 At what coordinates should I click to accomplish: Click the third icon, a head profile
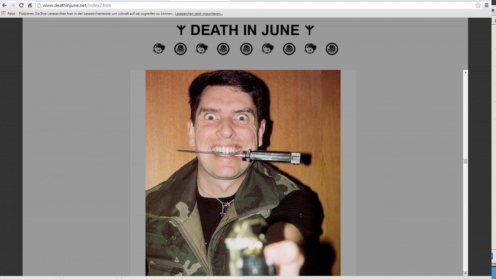pyautogui.click(x=202, y=49)
